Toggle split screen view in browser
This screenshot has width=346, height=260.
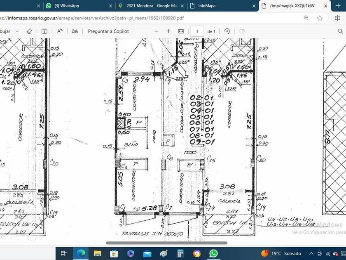coord(337,18)
